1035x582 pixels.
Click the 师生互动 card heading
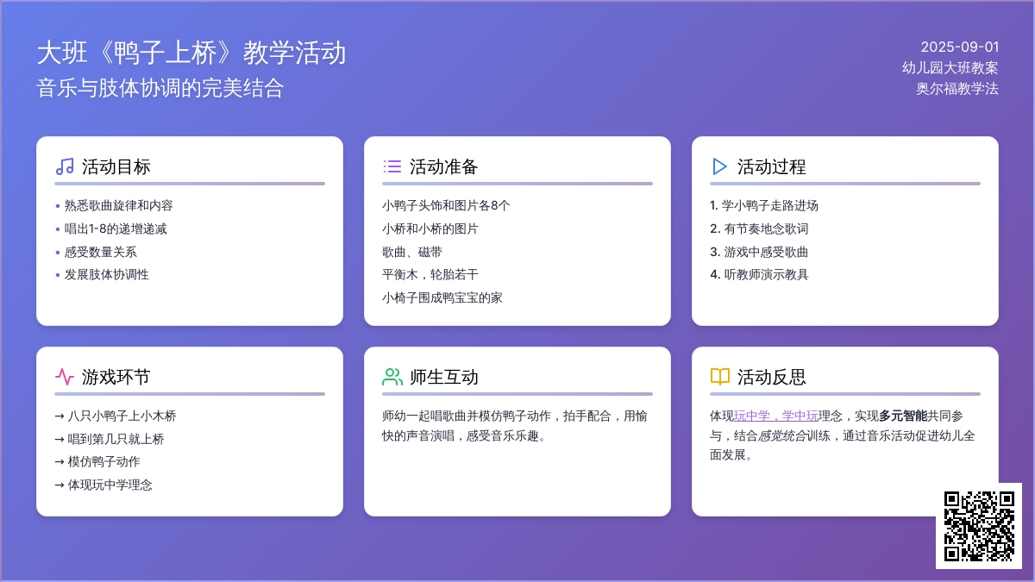click(444, 377)
